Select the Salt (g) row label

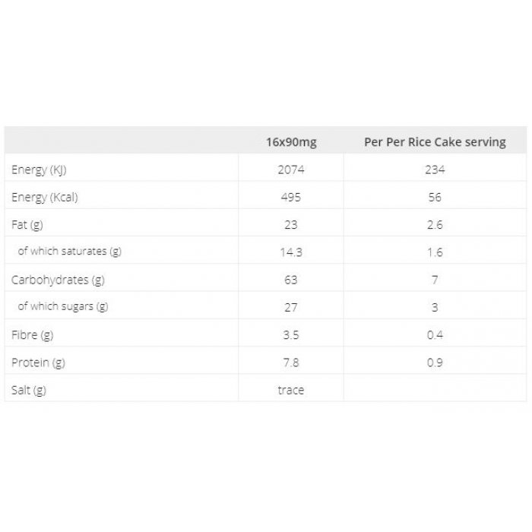pyautogui.click(x=29, y=390)
